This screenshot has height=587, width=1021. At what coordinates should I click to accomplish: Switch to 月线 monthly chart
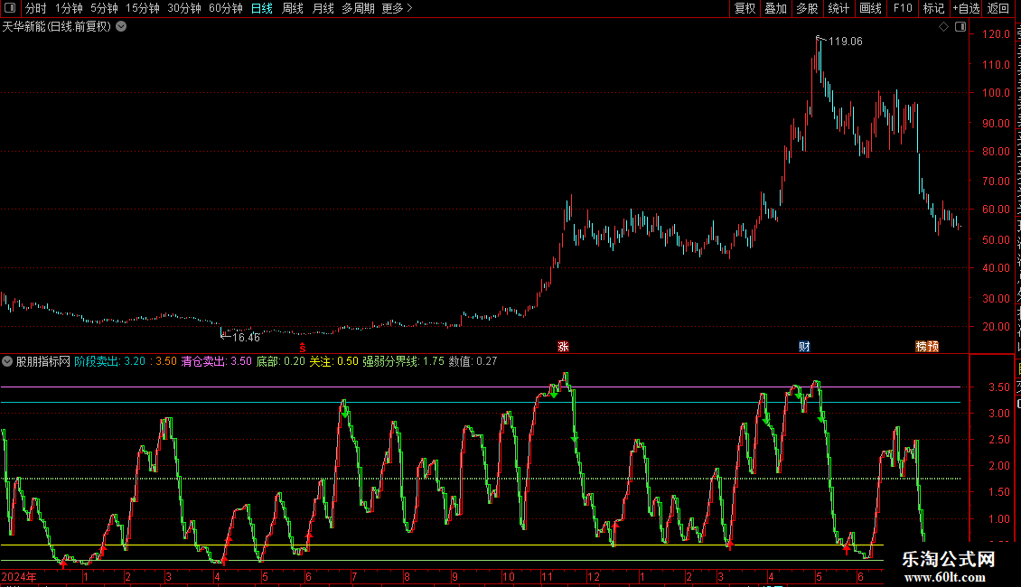(x=323, y=8)
